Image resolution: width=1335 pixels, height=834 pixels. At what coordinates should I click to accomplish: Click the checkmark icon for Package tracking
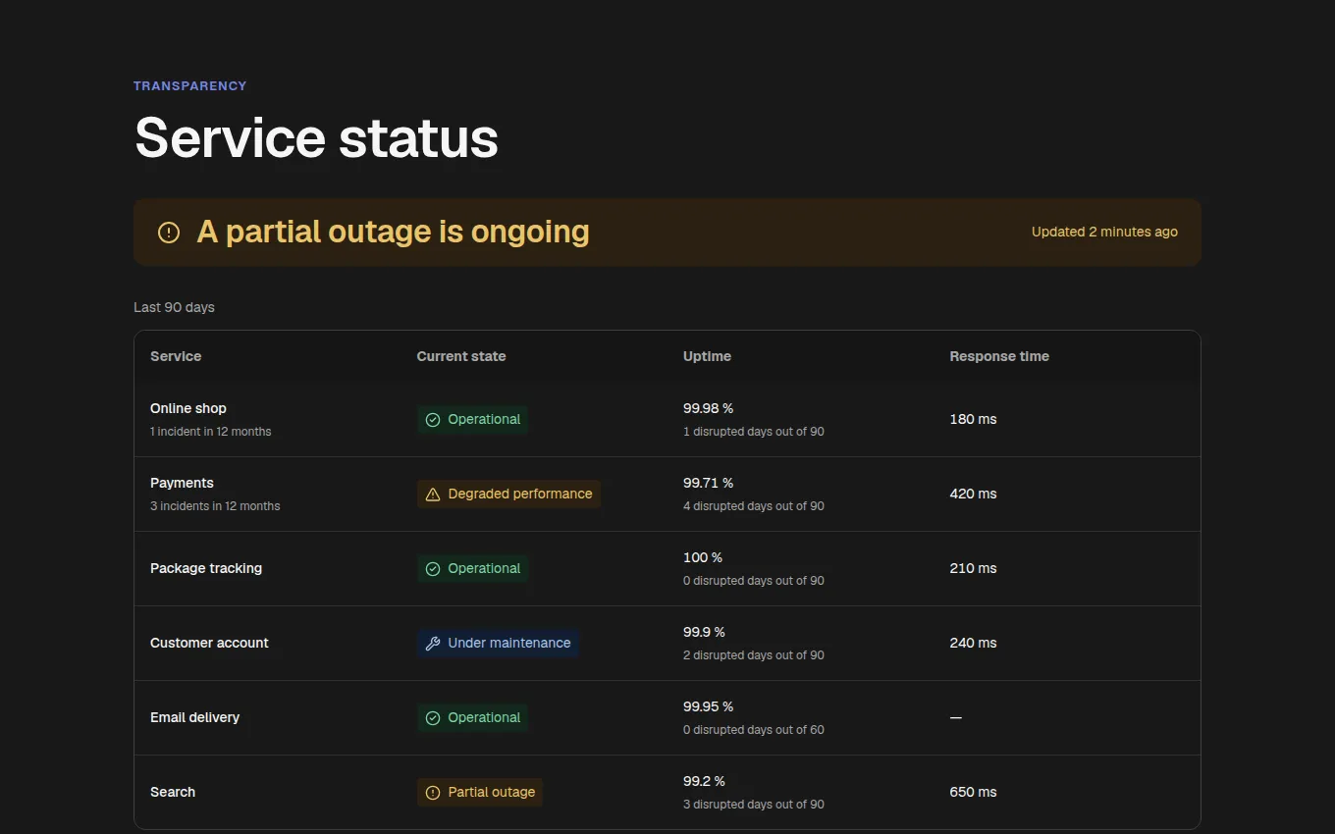point(433,569)
